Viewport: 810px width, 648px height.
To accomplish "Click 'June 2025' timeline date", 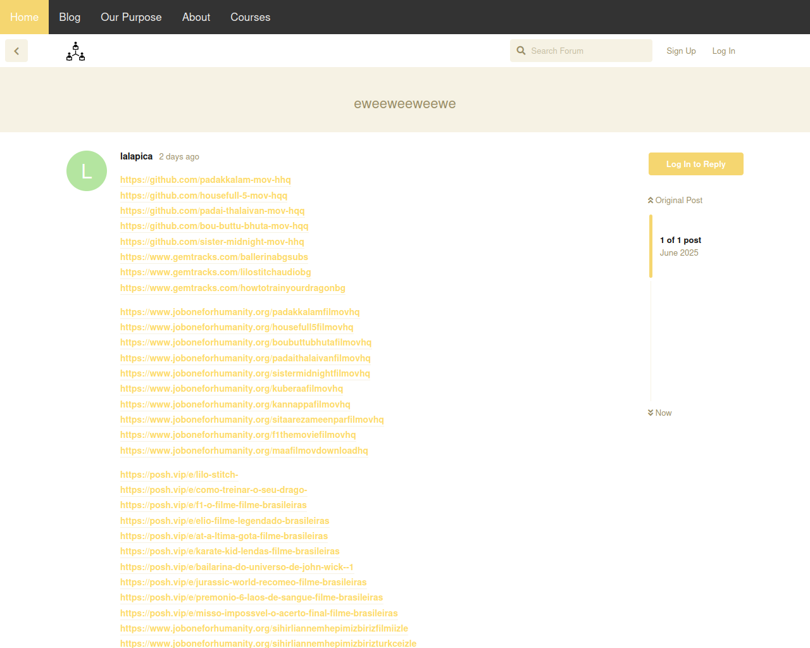I will (679, 252).
